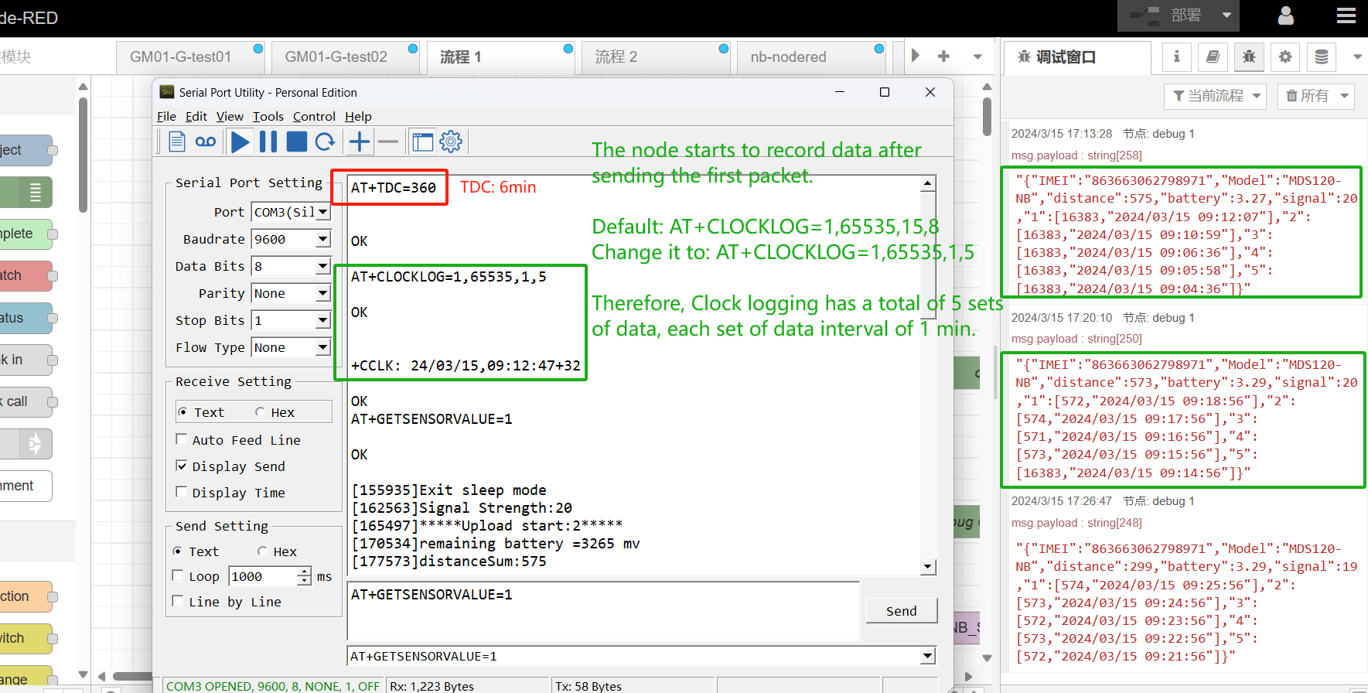Open the configuration nodes gear icon tab
Image resolution: width=1368 pixels, height=693 pixels.
(1285, 56)
